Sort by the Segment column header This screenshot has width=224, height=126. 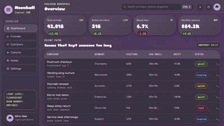click(x=99, y=54)
